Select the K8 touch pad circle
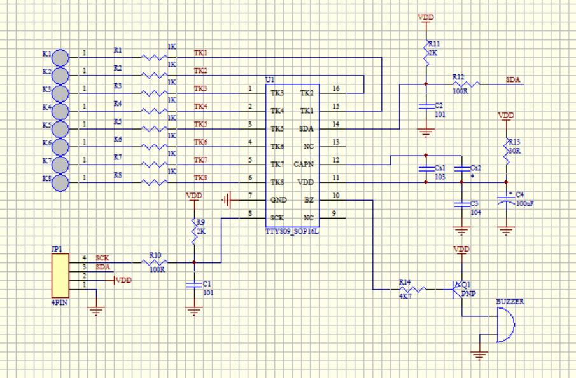This screenshot has height=378, width=576. point(60,182)
